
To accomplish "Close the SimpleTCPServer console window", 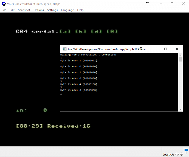I will pos(177,49).
